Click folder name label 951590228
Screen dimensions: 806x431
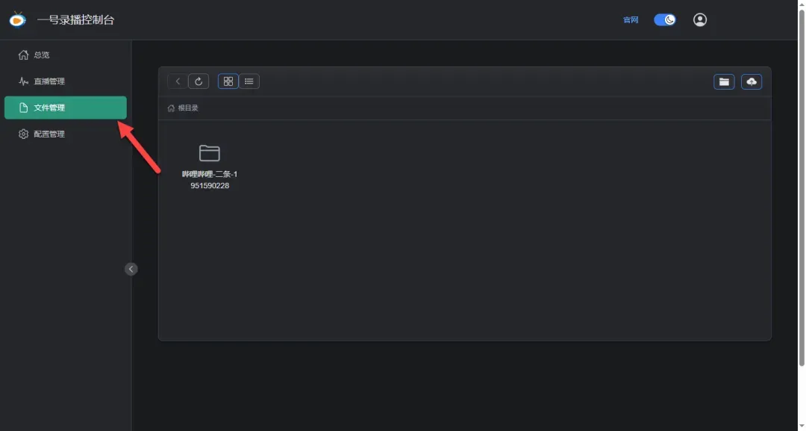pos(210,186)
